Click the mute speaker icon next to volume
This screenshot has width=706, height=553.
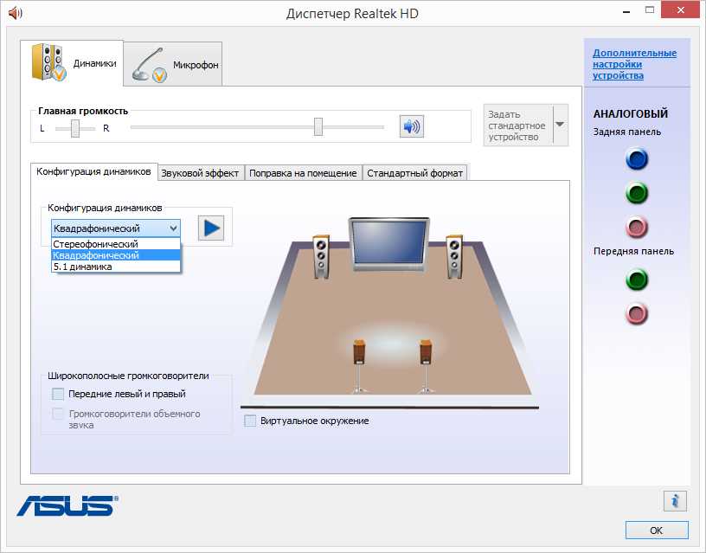[411, 126]
